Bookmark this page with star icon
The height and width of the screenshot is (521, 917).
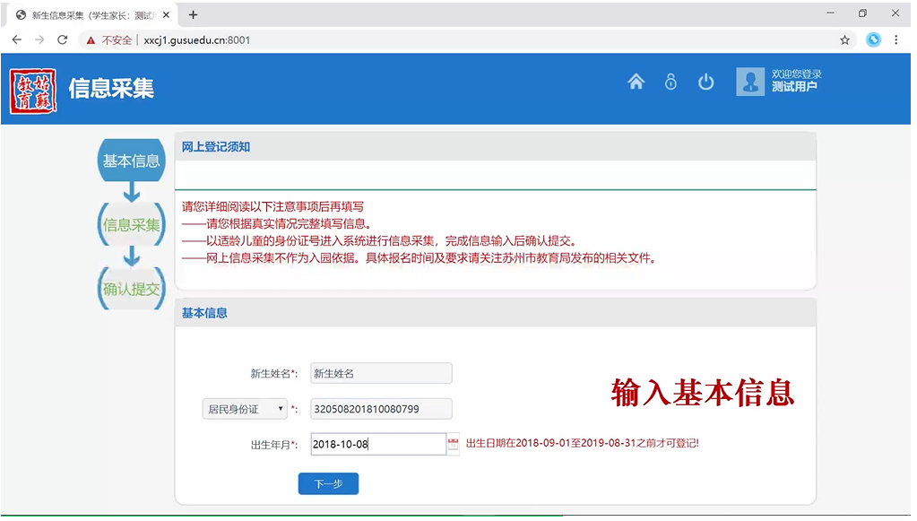tap(844, 40)
